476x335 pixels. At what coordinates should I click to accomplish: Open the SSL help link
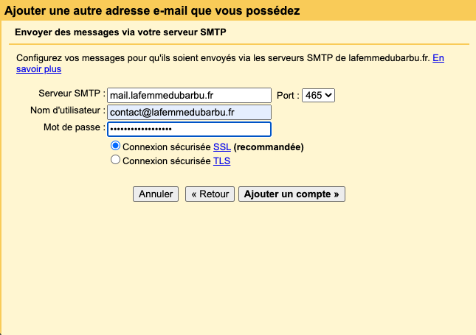tap(221, 147)
